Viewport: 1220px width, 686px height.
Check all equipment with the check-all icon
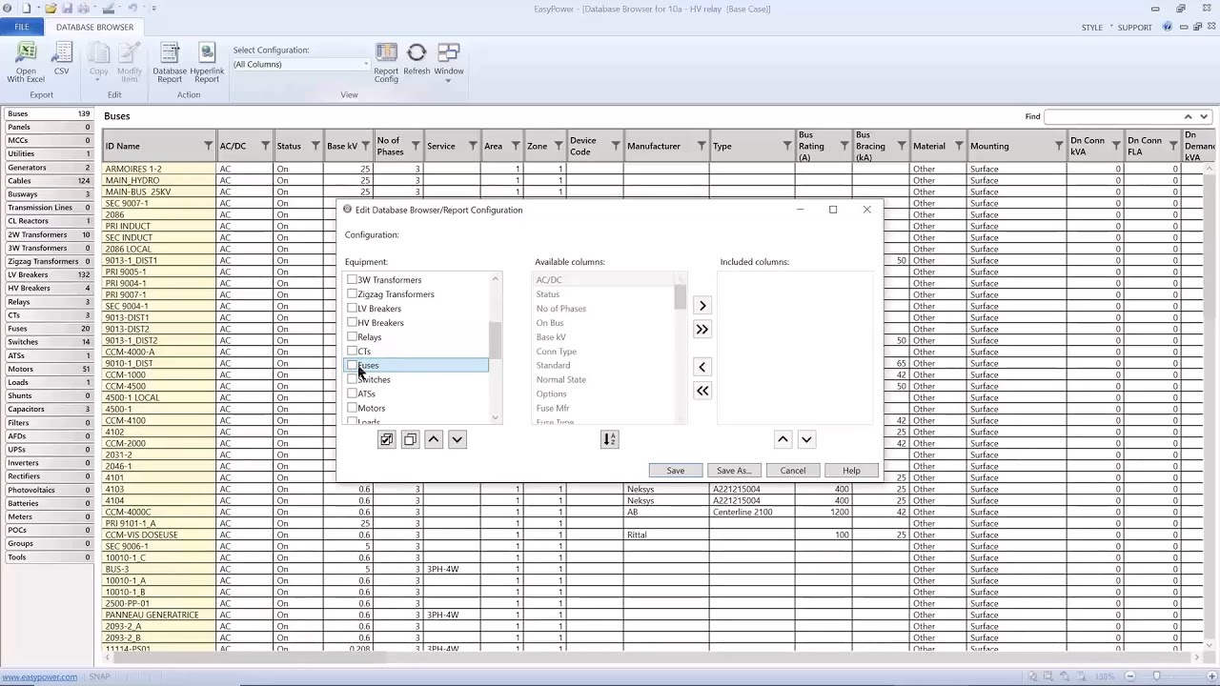[x=386, y=439]
